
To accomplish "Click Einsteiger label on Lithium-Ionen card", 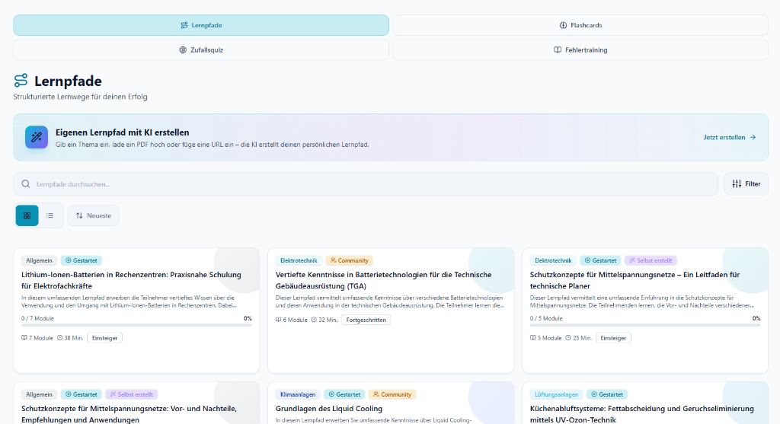I will pyautogui.click(x=104, y=338).
